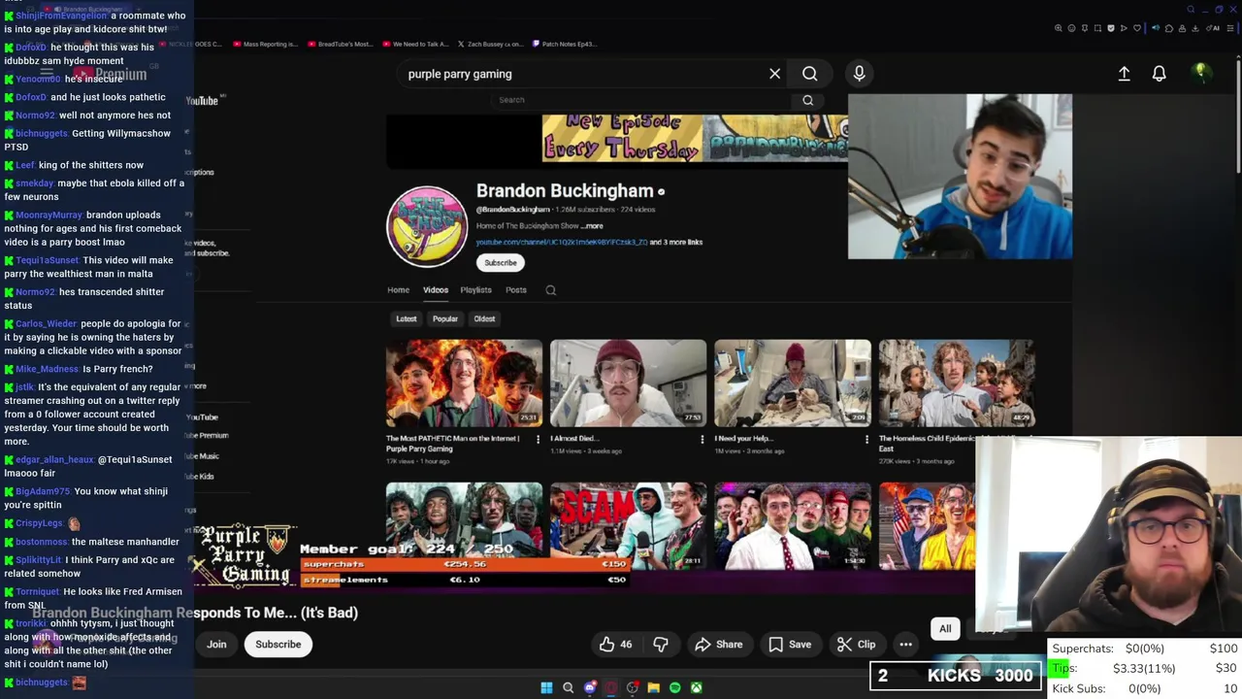Open more options for 'I Need your Help...' video
This screenshot has height=699, width=1242.
pyautogui.click(x=866, y=439)
